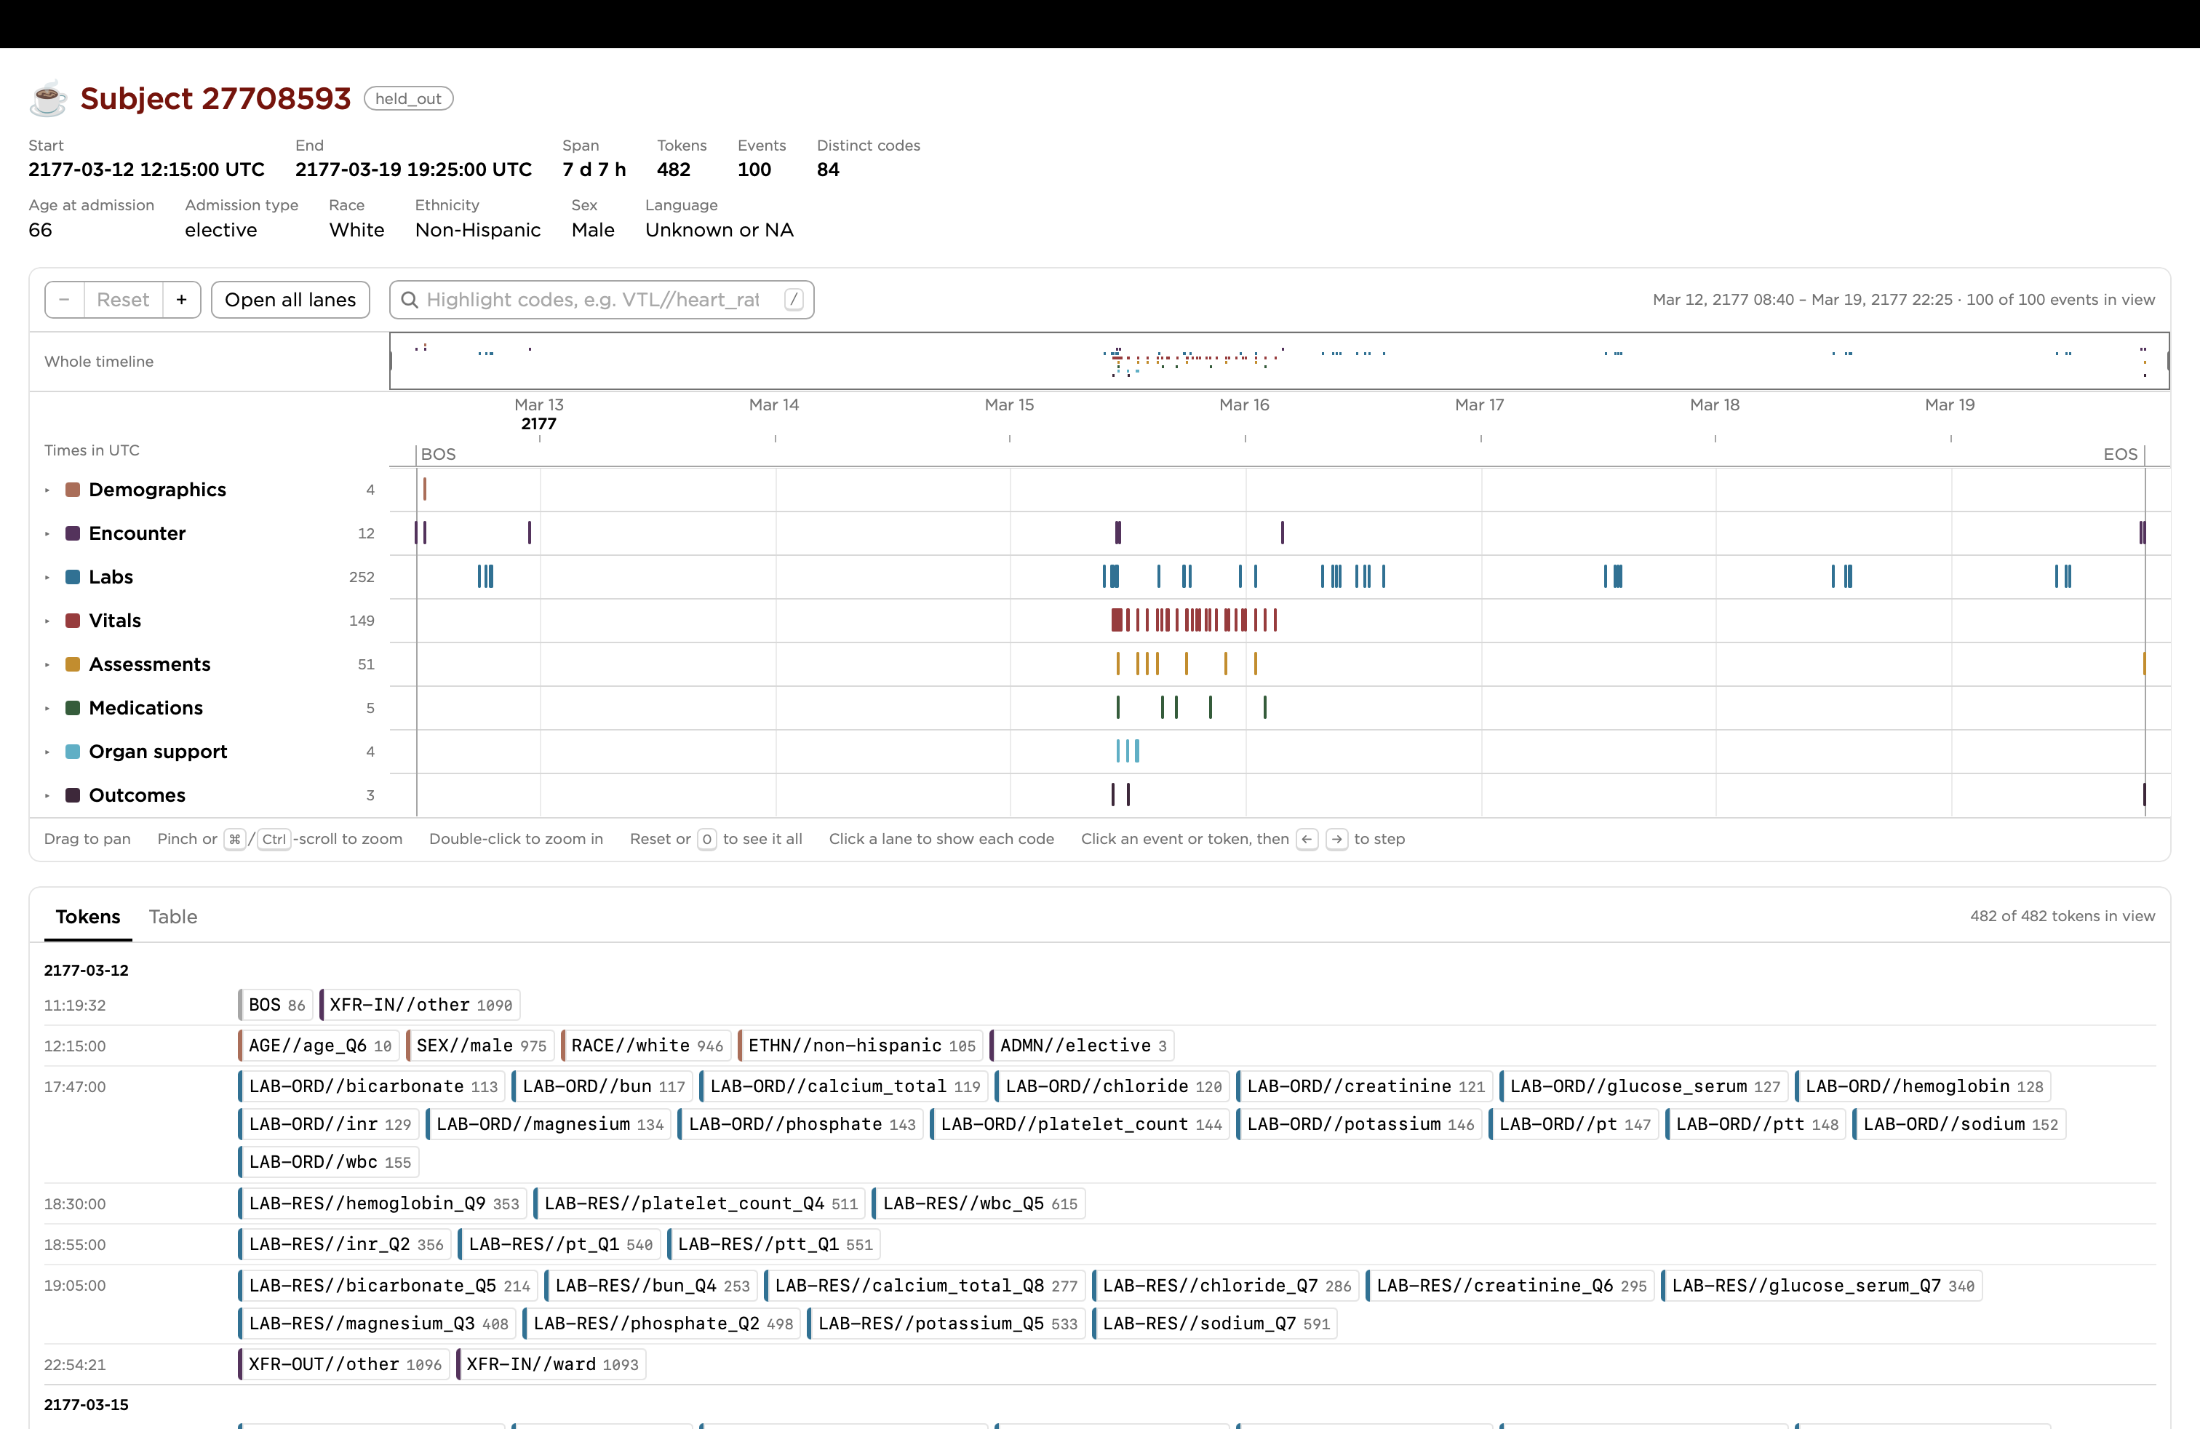Image resolution: width=2200 pixels, height=1429 pixels.
Task: Select the Tokens tab
Action: pyautogui.click(x=88, y=916)
